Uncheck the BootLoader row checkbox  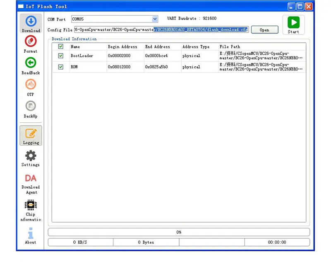pyautogui.click(x=60, y=56)
